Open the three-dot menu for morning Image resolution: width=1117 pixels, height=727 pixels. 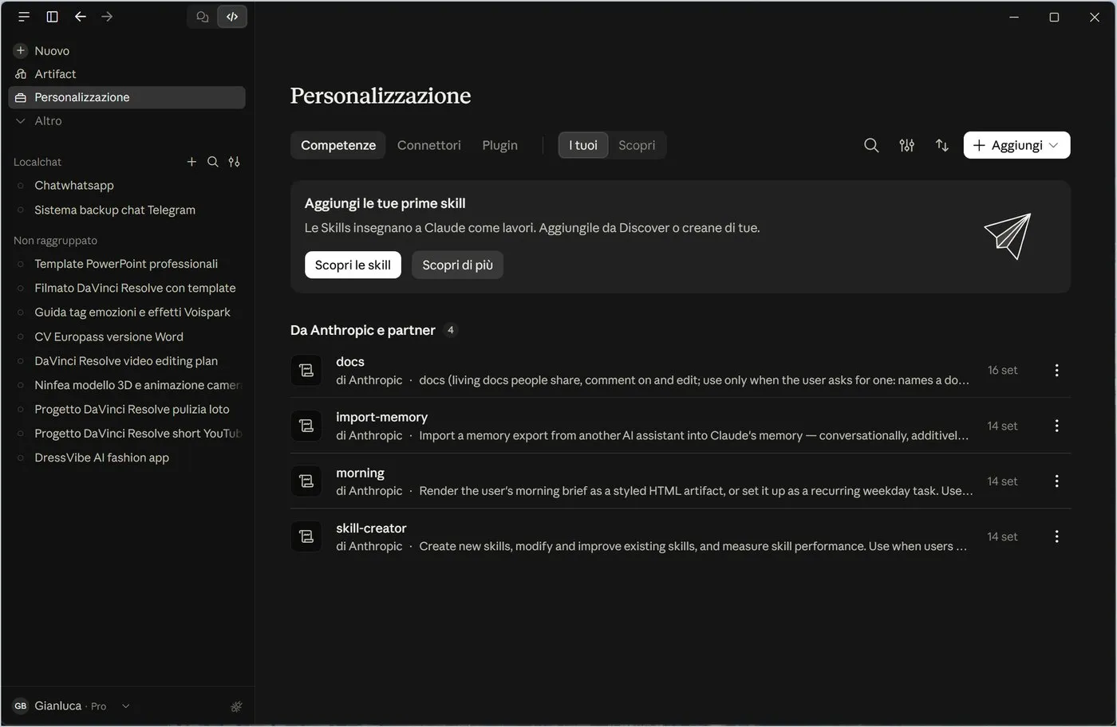1056,481
